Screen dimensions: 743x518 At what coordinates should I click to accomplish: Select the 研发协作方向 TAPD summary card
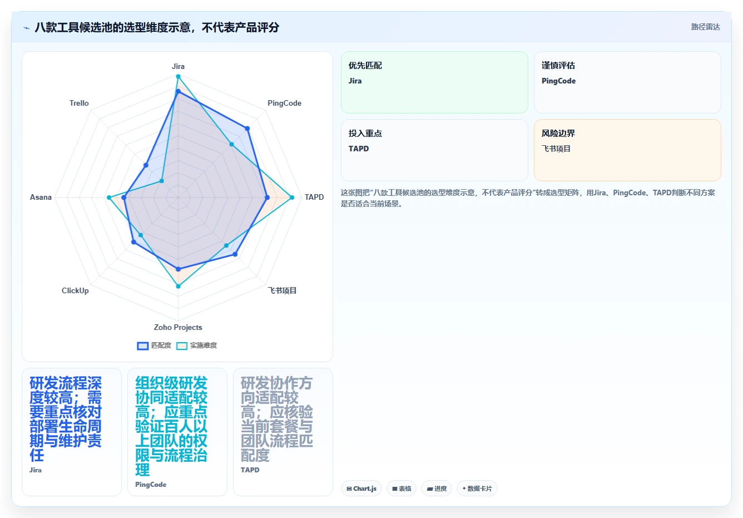(x=283, y=432)
